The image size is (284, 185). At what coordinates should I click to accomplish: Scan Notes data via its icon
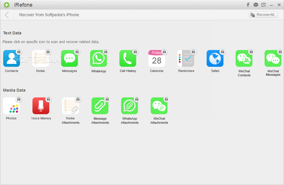coord(40,58)
